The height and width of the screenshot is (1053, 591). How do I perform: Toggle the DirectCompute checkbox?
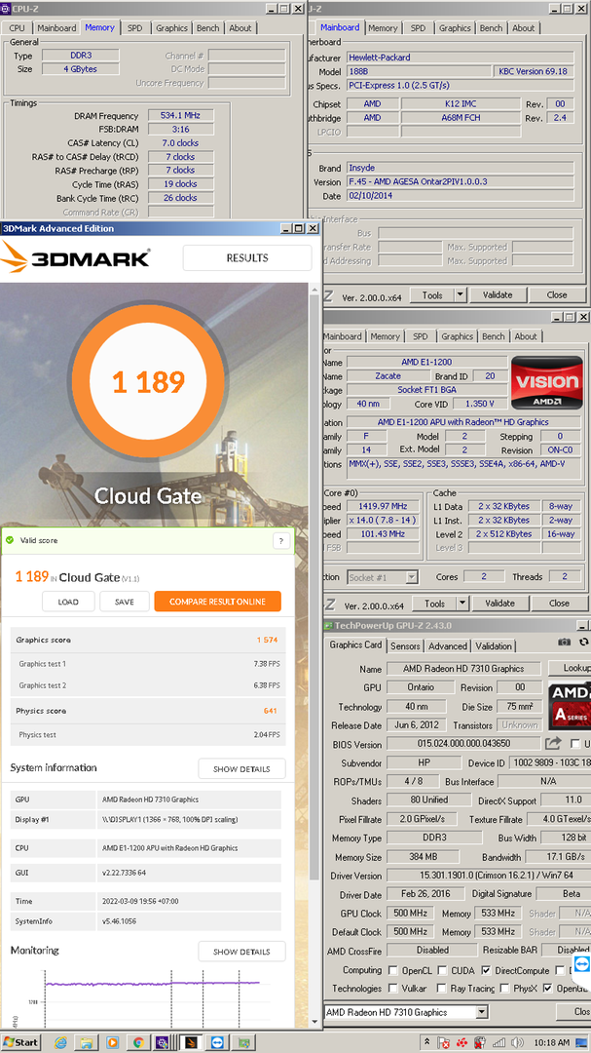[487, 970]
